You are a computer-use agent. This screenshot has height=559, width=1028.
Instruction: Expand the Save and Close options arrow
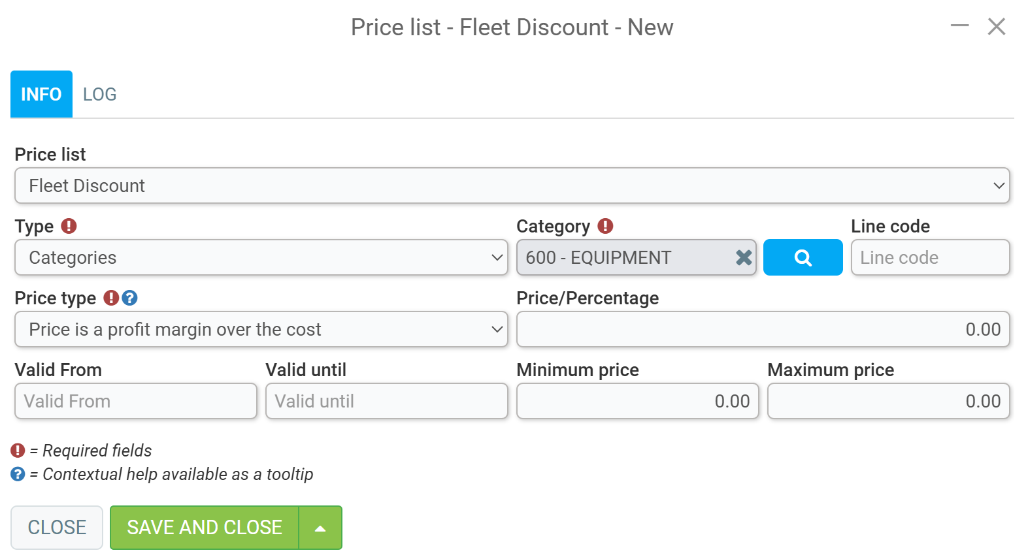[x=320, y=528]
